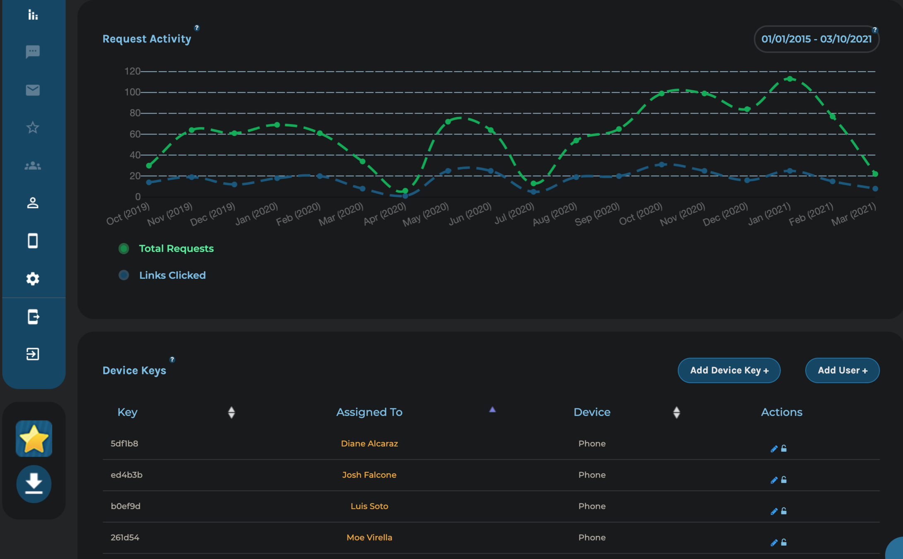Viewport: 903px width, 559px height.
Task: Open the date range picker 01/01/2015 - 03/10/2021
Action: click(816, 39)
